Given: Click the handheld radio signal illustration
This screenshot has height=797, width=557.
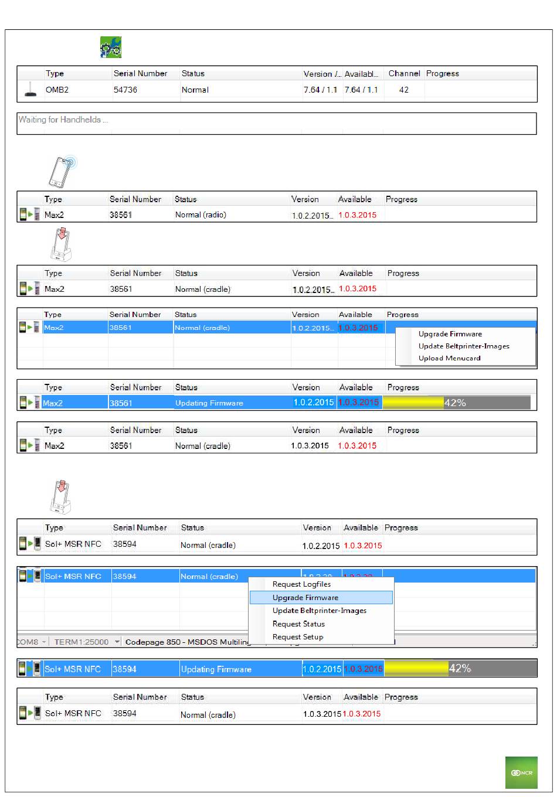Looking at the screenshot, I should point(63,171).
